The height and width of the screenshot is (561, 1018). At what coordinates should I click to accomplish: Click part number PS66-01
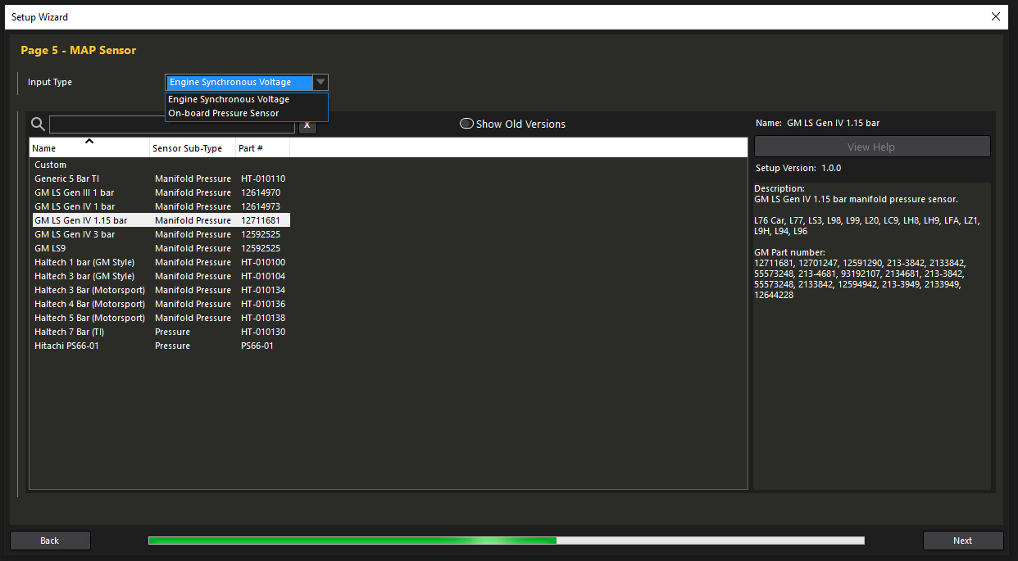pyautogui.click(x=257, y=346)
